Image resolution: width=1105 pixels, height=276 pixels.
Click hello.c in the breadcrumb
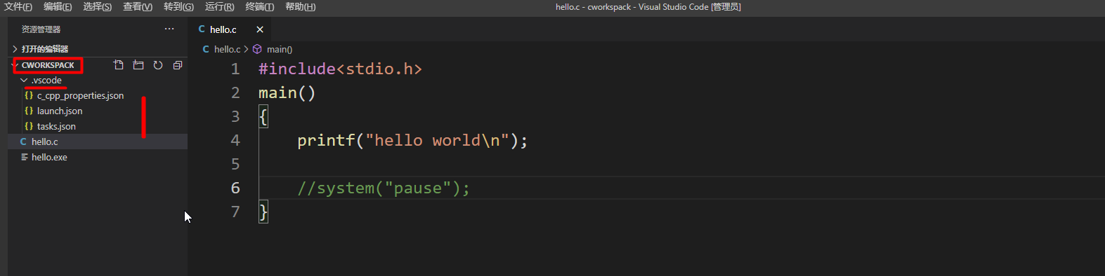227,49
